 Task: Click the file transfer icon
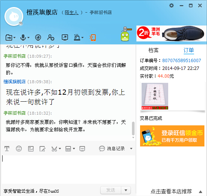pos(9,37)
